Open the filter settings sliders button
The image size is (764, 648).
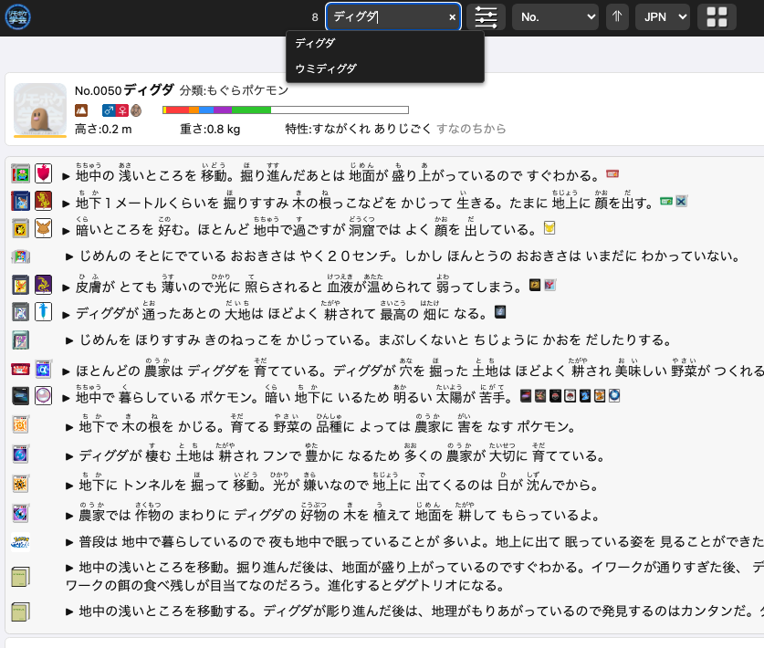pos(486,17)
